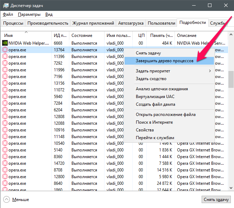
Task: Select Открыть расположение файла
Action: [x=169, y=115]
